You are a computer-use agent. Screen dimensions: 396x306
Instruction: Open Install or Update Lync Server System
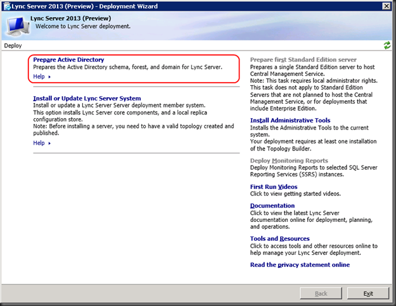(87, 98)
